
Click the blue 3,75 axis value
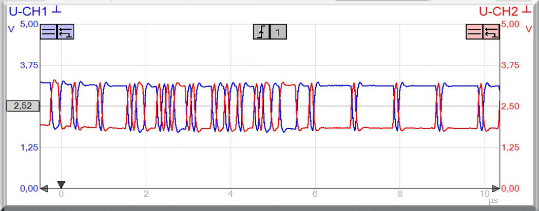click(x=29, y=66)
